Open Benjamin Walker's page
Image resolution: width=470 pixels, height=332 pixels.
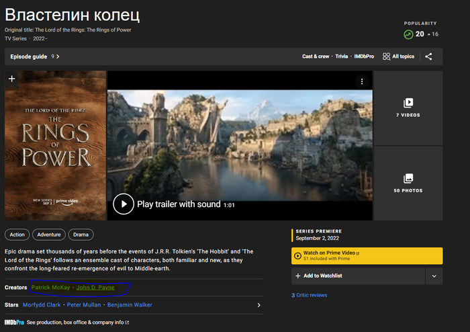(x=130, y=304)
